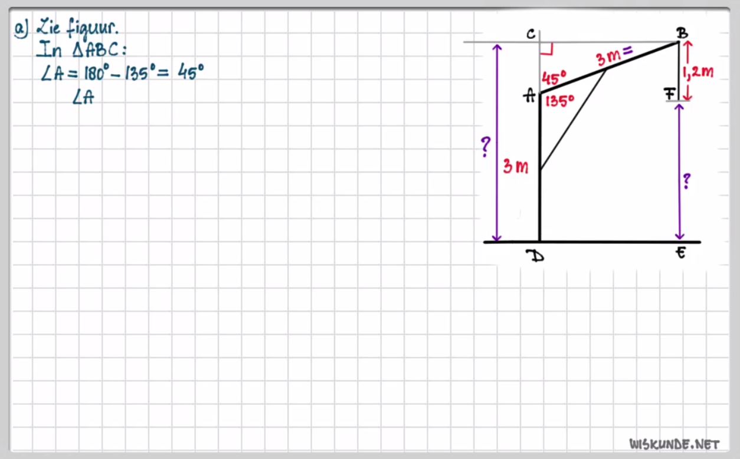Select the left purple question mark

(x=484, y=147)
